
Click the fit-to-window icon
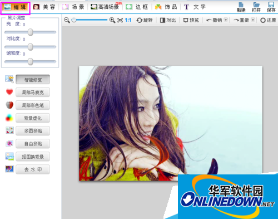click(x=120, y=20)
